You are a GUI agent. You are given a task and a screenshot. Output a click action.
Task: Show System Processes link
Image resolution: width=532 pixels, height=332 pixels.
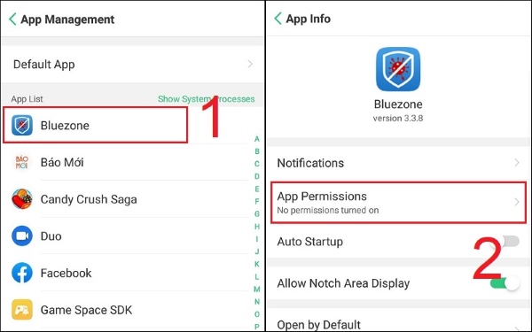pyautogui.click(x=207, y=99)
